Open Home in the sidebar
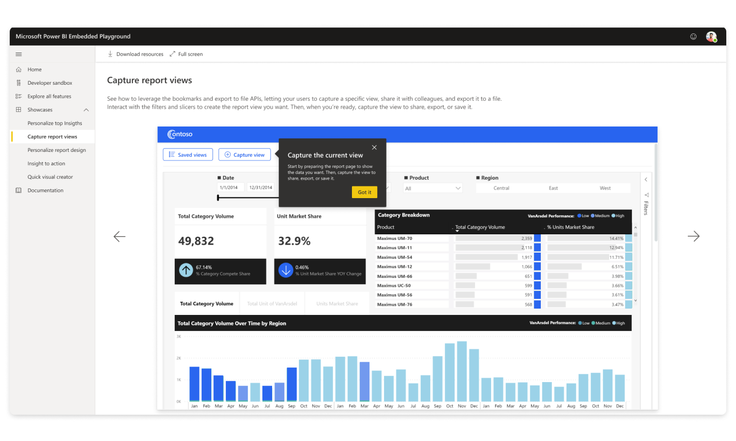Screen dimensions: 736x441 coord(35,70)
